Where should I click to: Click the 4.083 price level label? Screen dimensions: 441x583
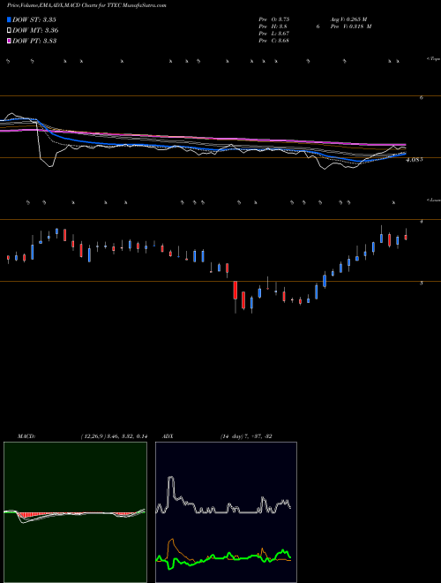click(x=415, y=160)
